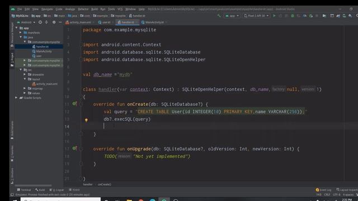Click the Make Project hammer icon

point(219,16)
